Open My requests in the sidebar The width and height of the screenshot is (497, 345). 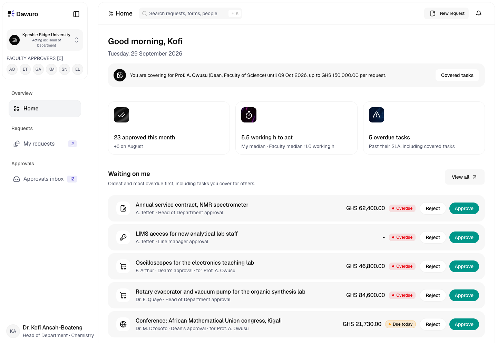pos(45,144)
